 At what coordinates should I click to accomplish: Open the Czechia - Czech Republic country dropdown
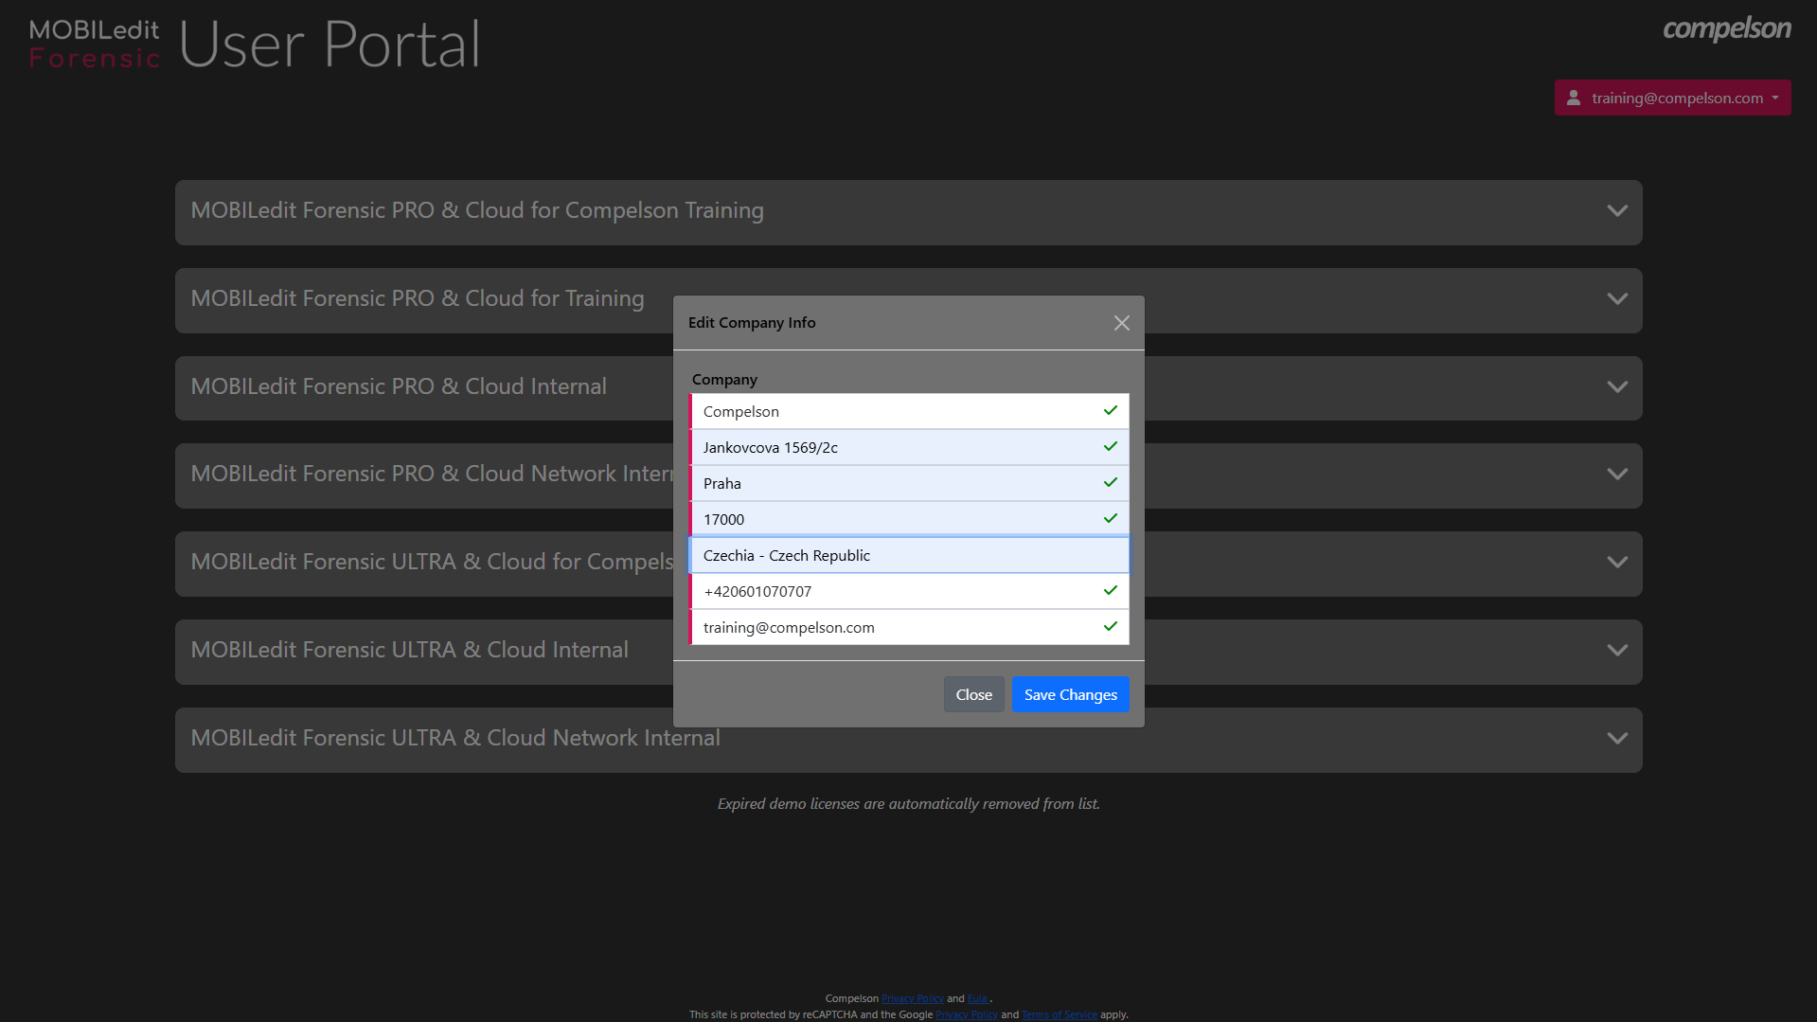click(909, 555)
